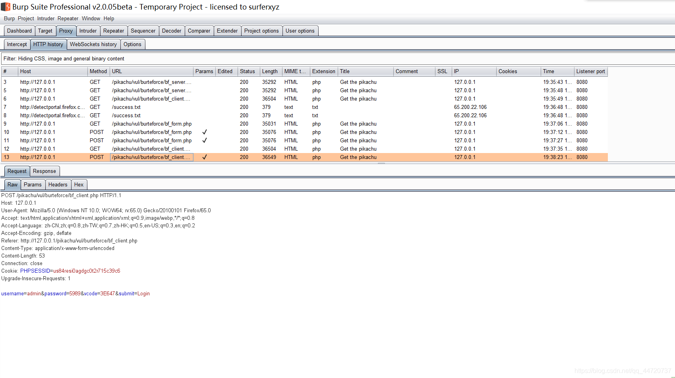675x378 pixels.
Task: Sort history by the Extension column header
Action: pos(324,71)
